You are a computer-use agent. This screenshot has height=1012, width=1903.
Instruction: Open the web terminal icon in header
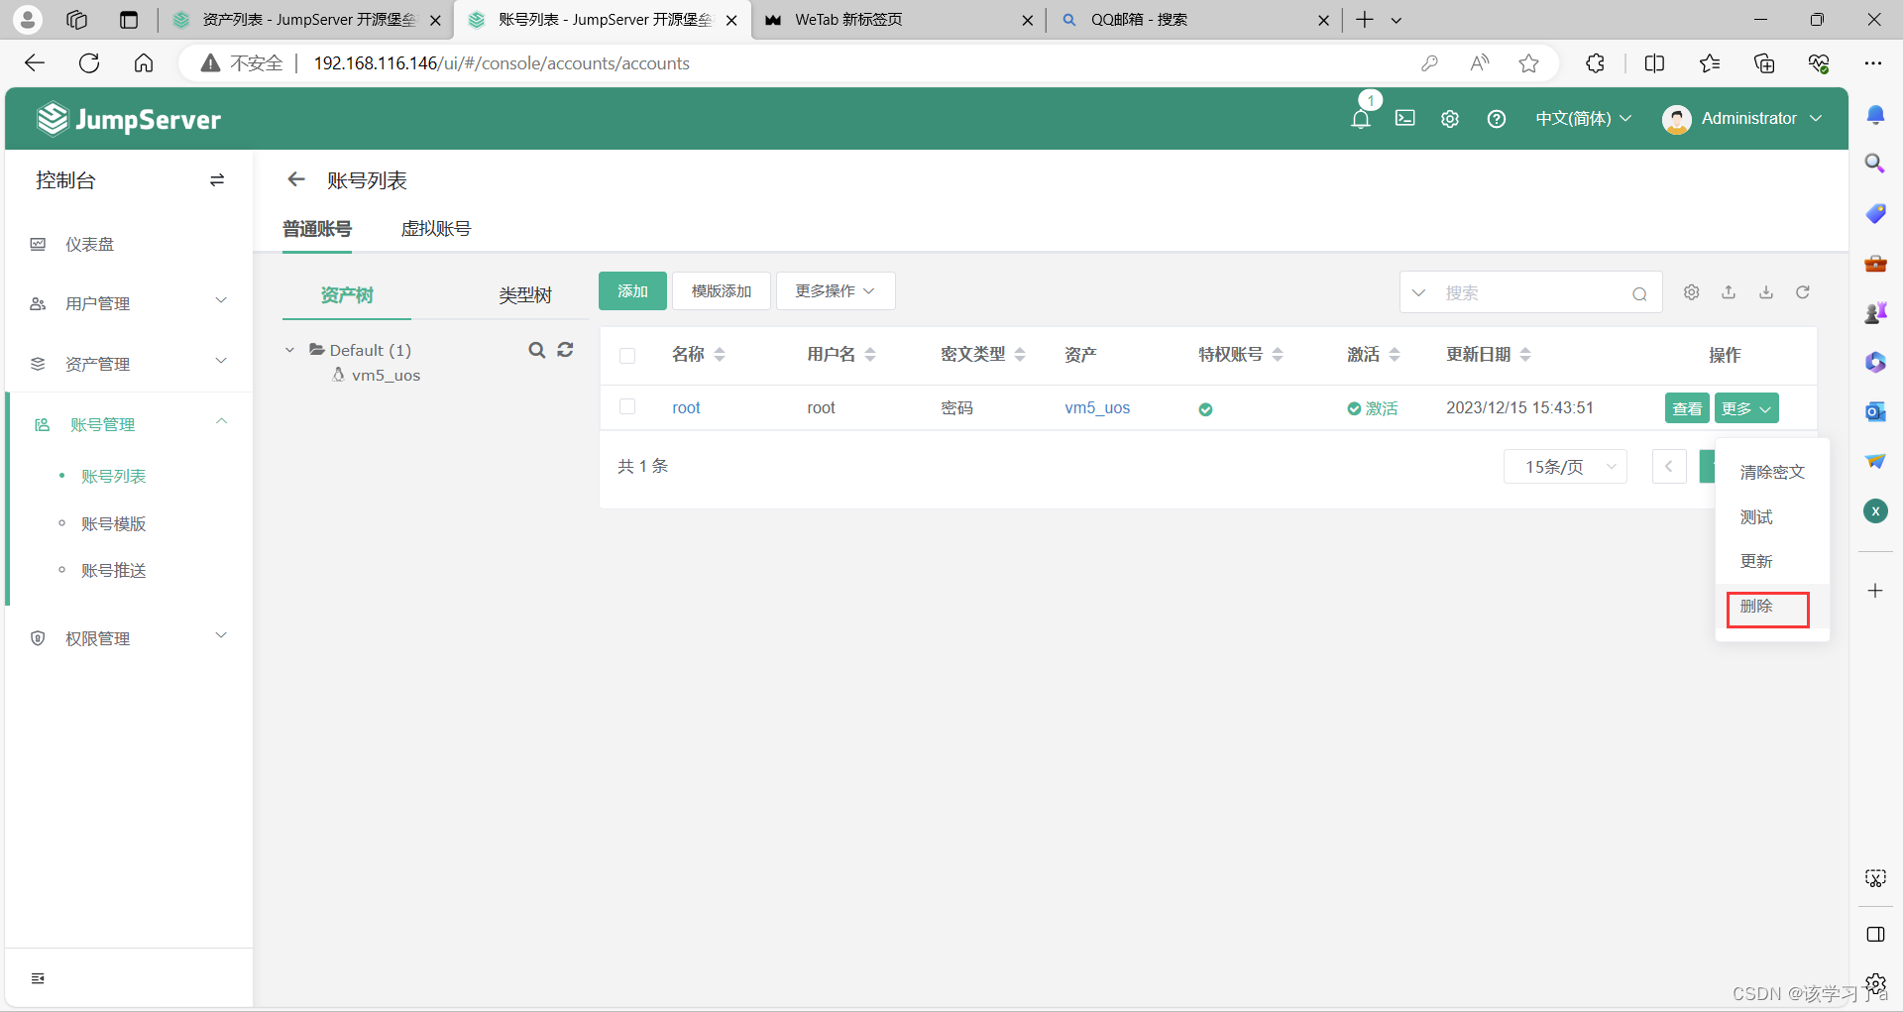tap(1405, 118)
